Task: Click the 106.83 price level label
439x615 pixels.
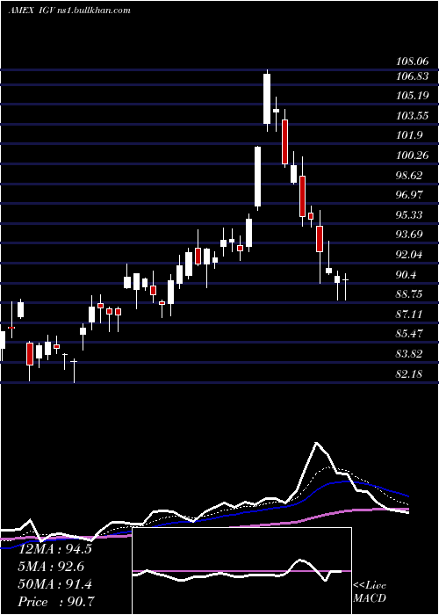Action: coord(413,76)
